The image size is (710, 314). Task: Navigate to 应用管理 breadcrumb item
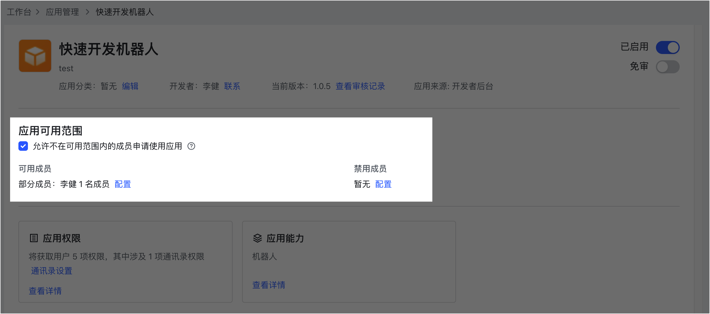coord(62,12)
